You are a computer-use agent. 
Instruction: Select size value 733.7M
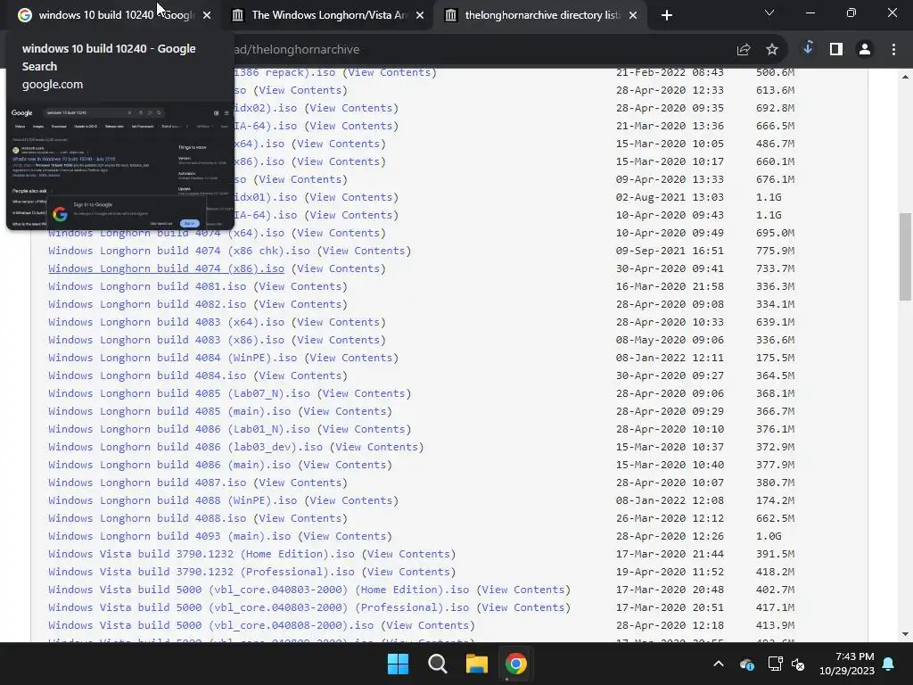tap(776, 268)
